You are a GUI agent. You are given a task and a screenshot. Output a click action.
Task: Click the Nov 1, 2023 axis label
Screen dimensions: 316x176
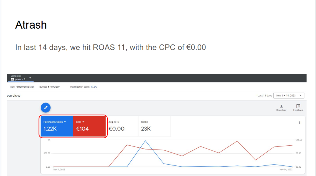click(59, 170)
